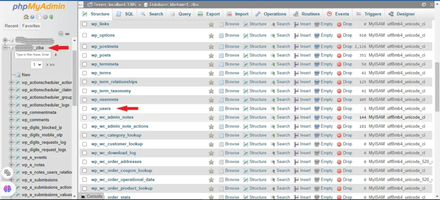Image resolution: width=440 pixels, height=200 pixels.
Task: Switch to the SQL tab
Action: (125, 14)
